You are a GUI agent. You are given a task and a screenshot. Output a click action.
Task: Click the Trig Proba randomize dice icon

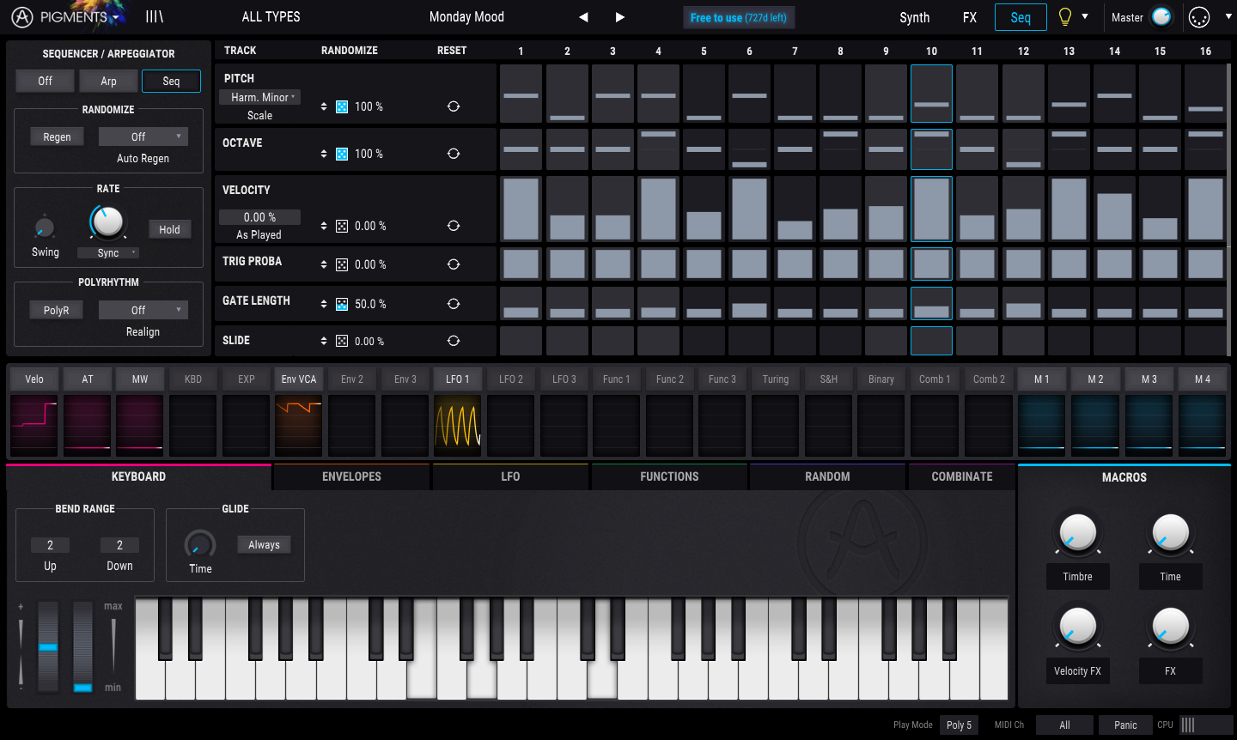click(342, 264)
